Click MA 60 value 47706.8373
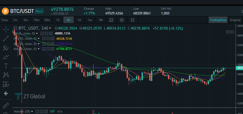Image resolution: width=243 pixels, height=114 pixels. pos(64,49)
